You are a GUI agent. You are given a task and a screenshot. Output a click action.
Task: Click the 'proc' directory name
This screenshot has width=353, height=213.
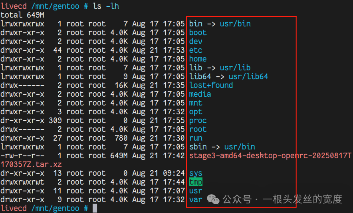198,121
